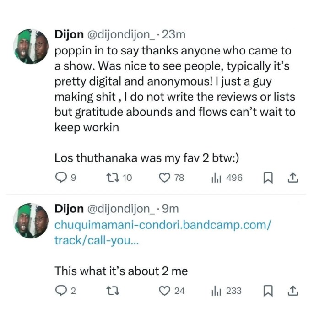View analytics showing 233 views
Viewport: 325px width, 325px height.
click(x=215, y=291)
